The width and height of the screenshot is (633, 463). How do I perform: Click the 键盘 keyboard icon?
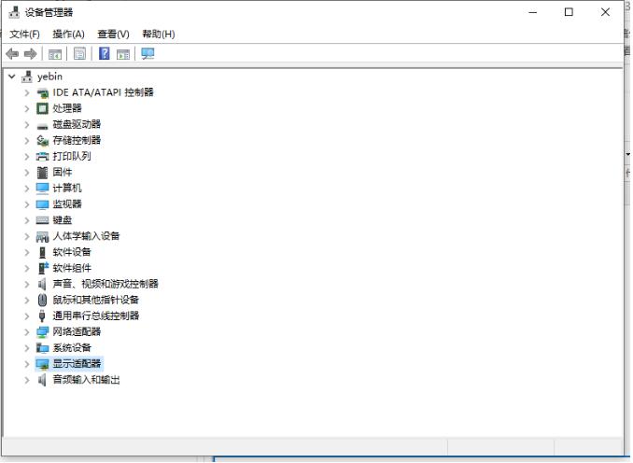pyautogui.click(x=42, y=220)
